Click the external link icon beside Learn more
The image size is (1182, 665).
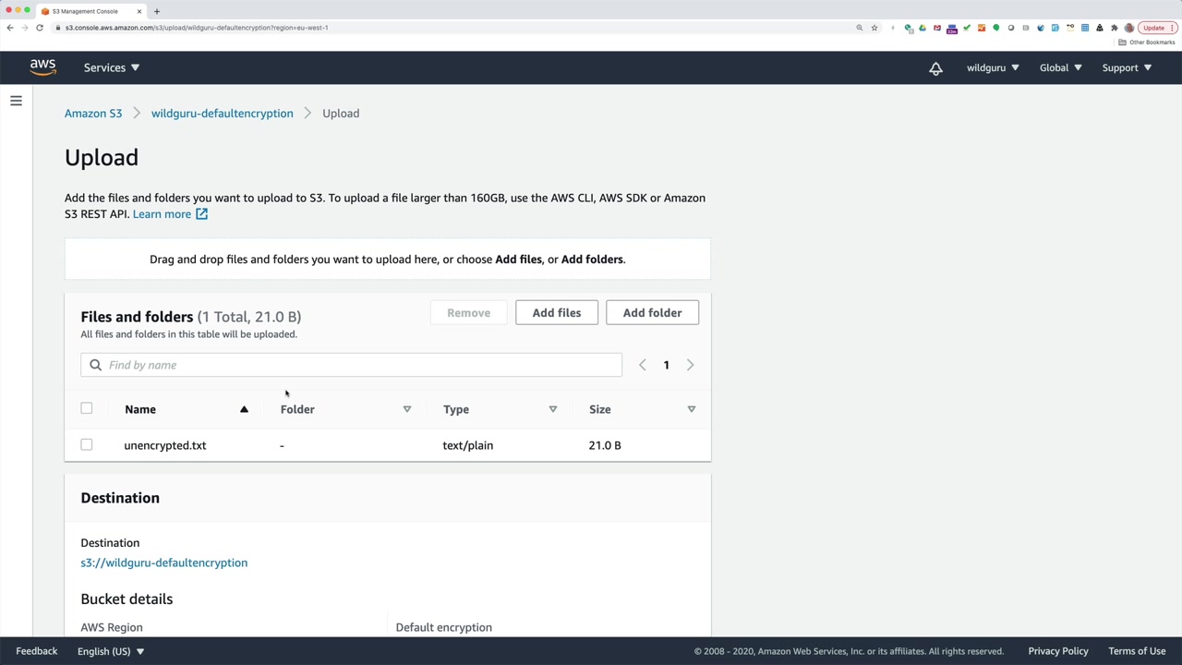201,214
